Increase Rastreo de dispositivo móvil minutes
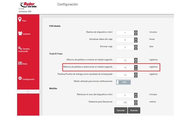 tap(136, 31)
